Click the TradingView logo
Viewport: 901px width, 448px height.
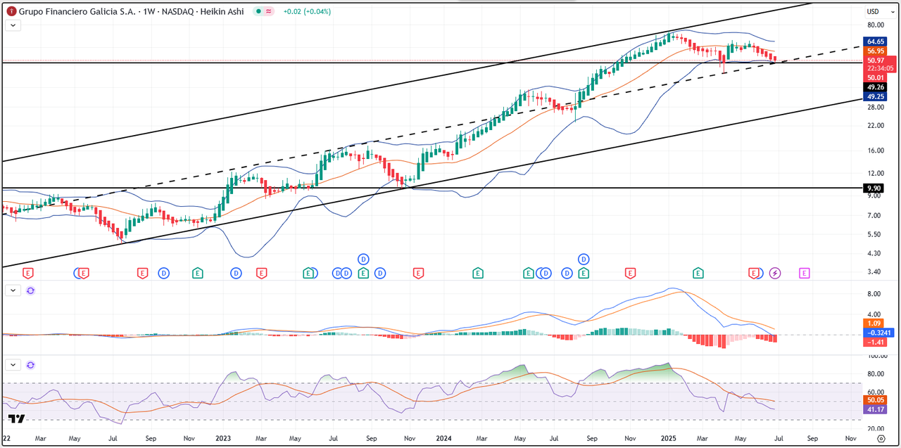tap(17, 418)
